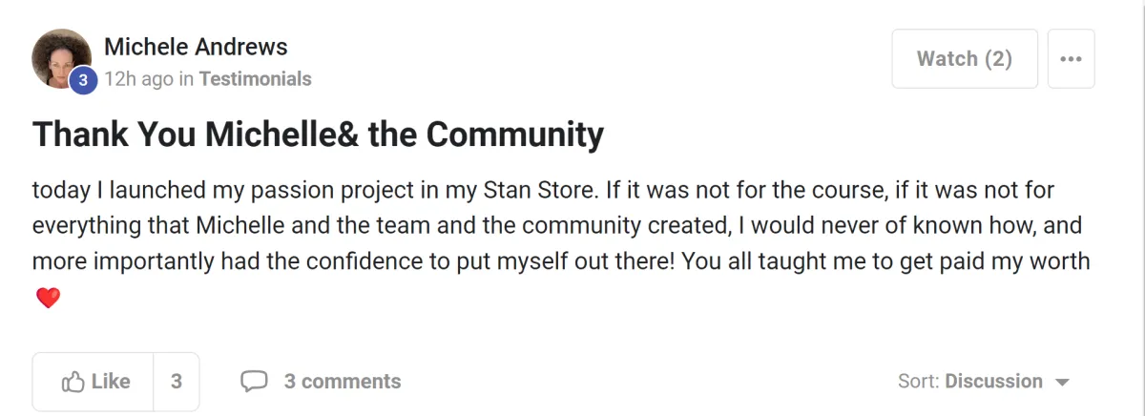Open the Discussion sort option
This screenshot has width=1145, height=416.
coord(993,382)
